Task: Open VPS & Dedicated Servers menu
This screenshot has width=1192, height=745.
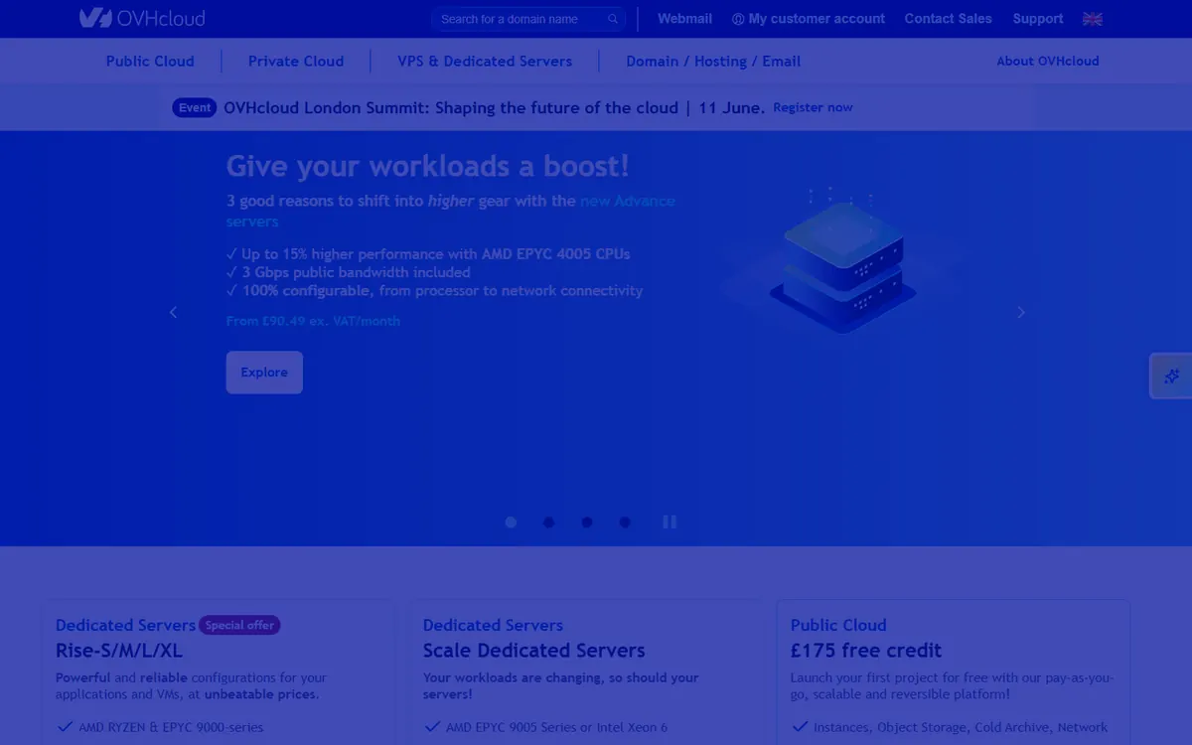Action: click(485, 61)
